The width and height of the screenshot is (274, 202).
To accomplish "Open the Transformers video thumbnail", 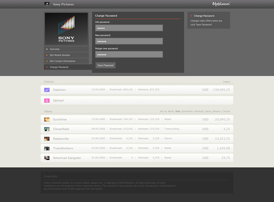I will tap(47, 148).
